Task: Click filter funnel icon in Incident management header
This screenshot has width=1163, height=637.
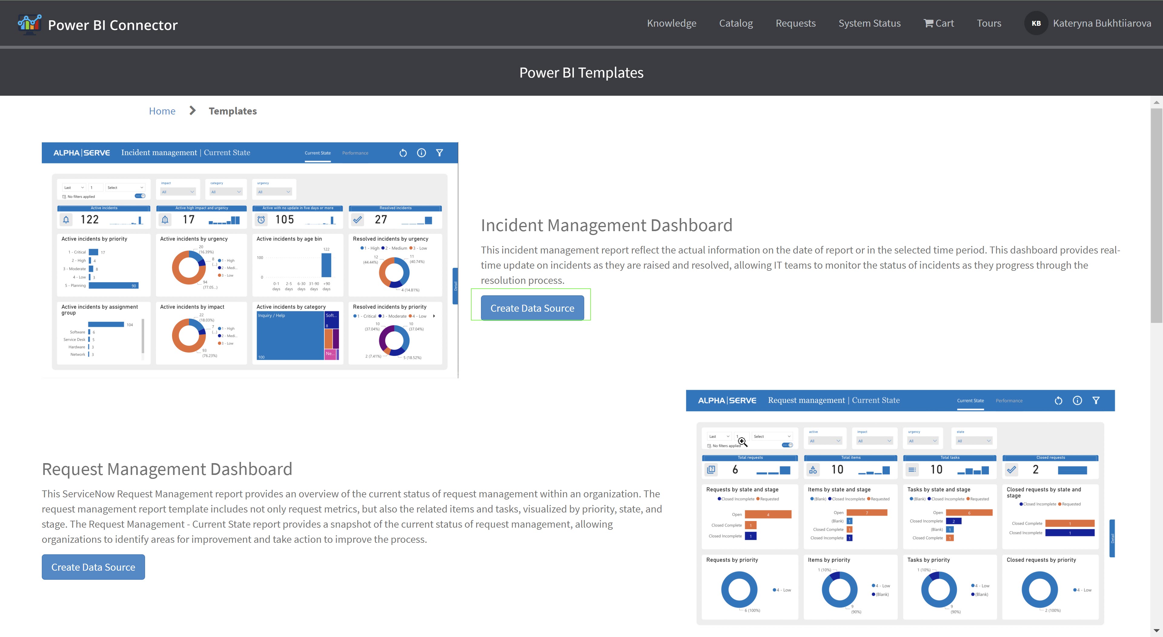Action: (439, 153)
